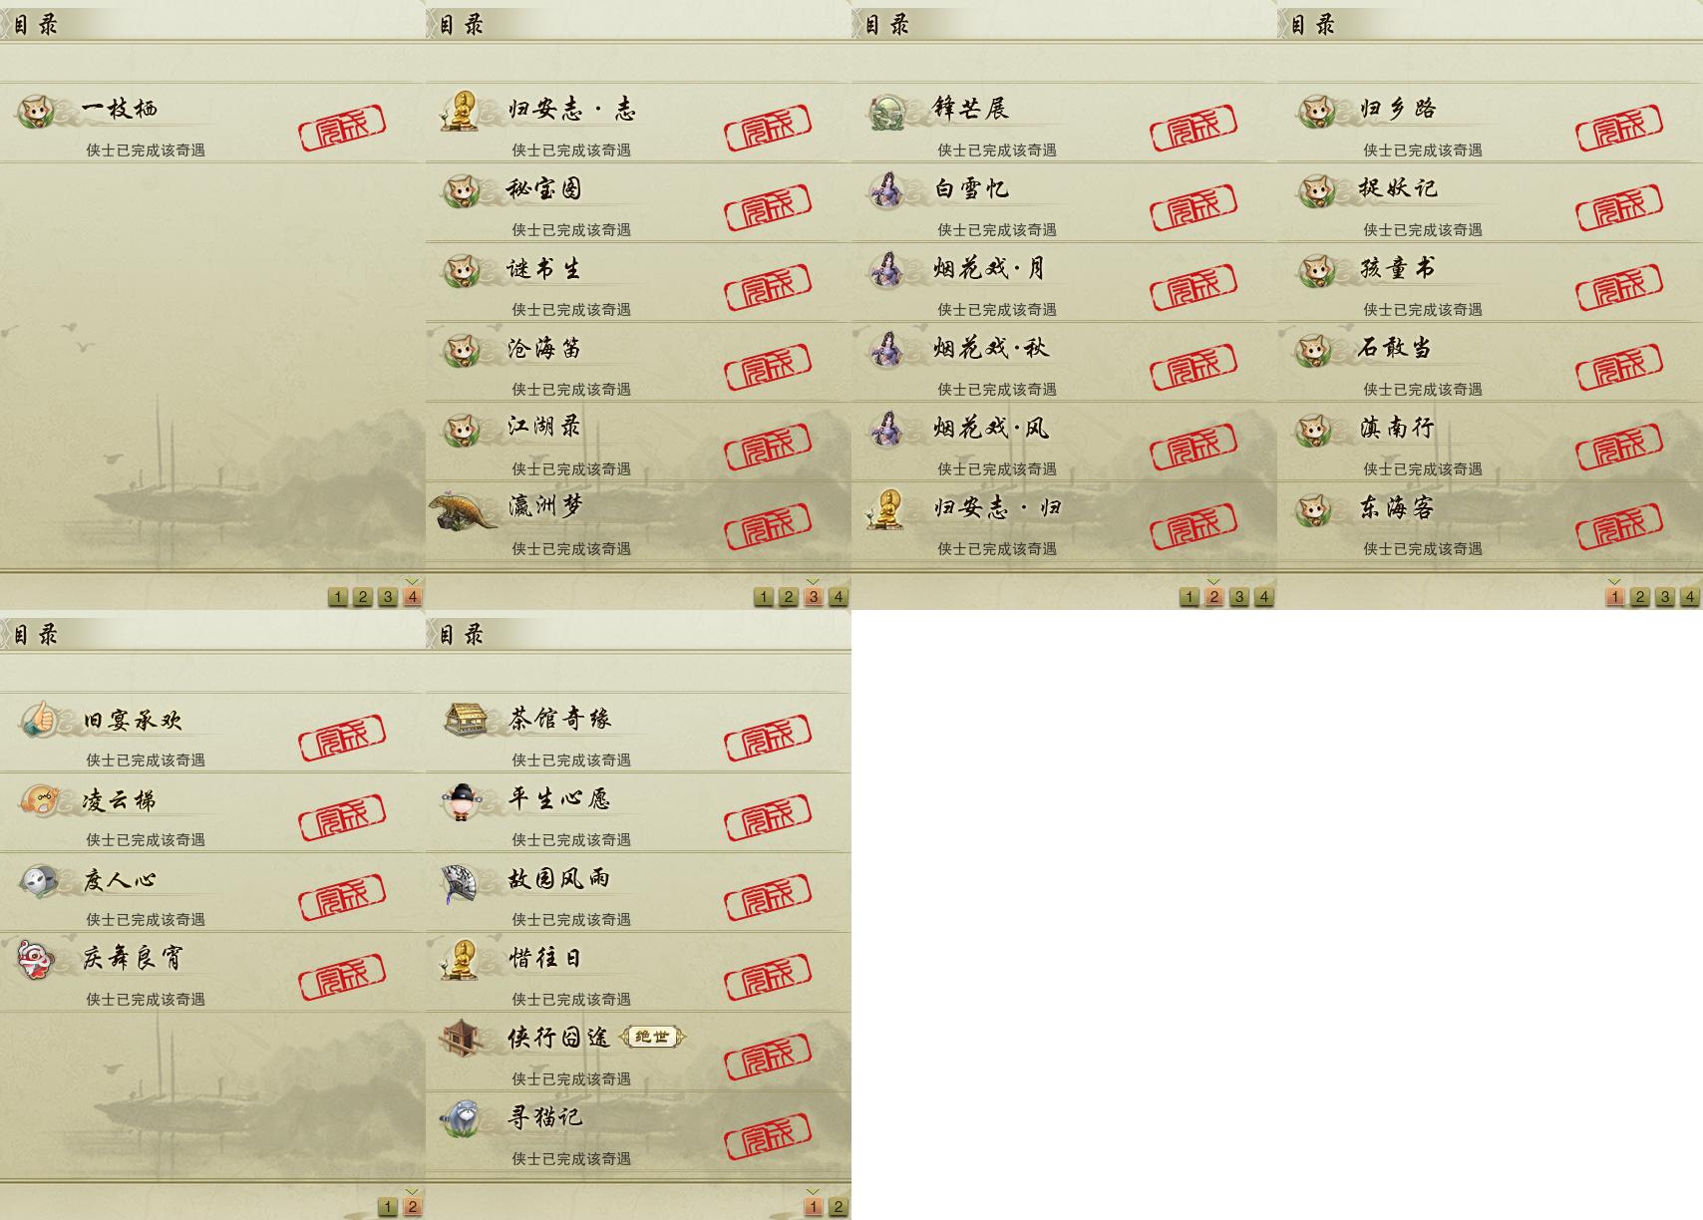Click the 绝世 badge next to 侠行囧途

[x=653, y=1037]
